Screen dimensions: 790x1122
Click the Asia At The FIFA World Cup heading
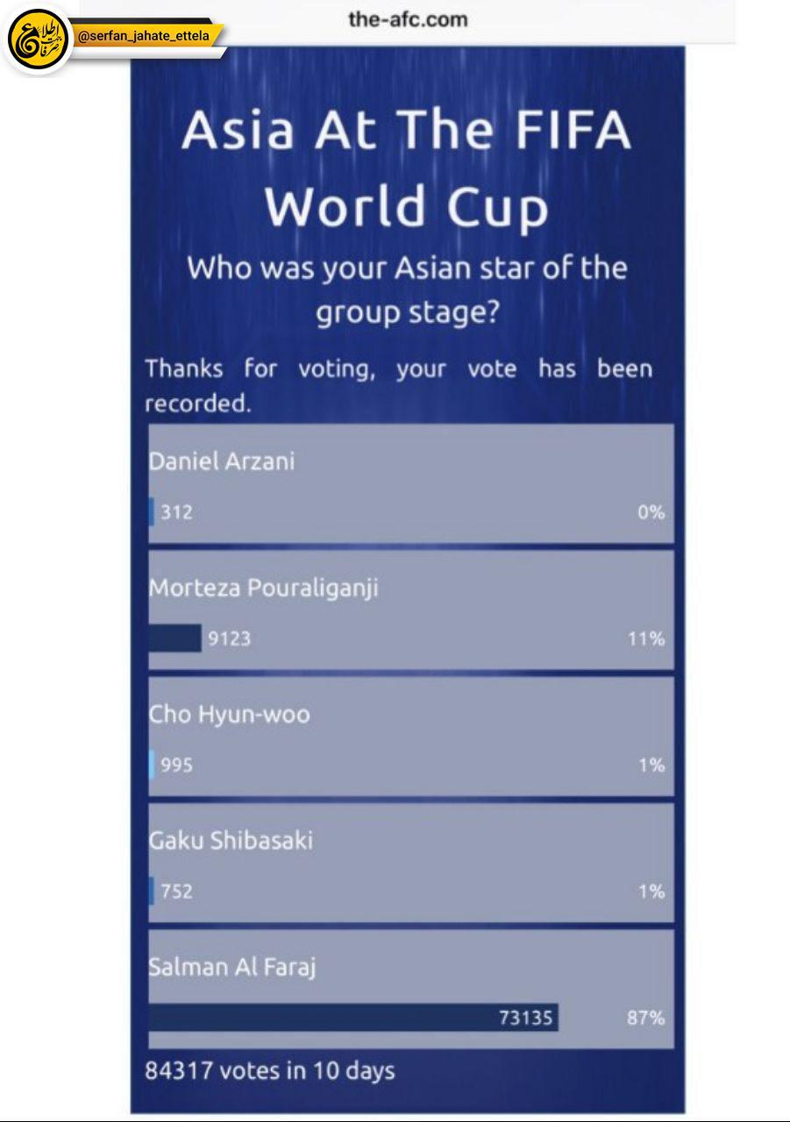[x=406, y=168]
